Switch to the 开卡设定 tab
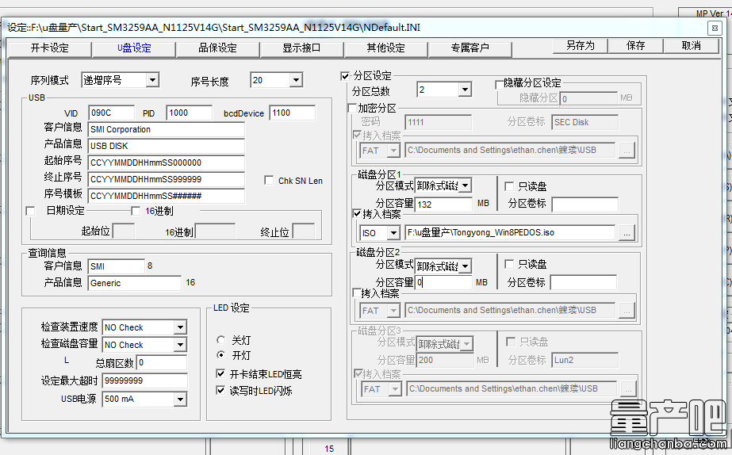 click(x=49, y=48)
